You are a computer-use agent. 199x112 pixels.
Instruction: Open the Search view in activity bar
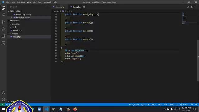(x=3, y=15)
